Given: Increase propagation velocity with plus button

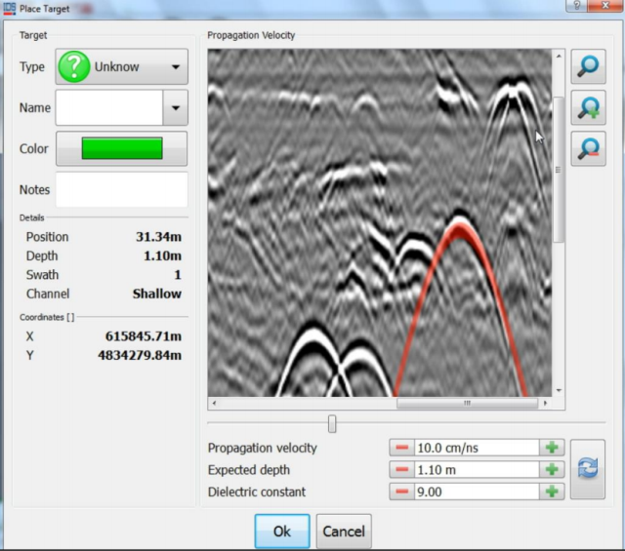Looking at the screenshot, I should (553, 448).
